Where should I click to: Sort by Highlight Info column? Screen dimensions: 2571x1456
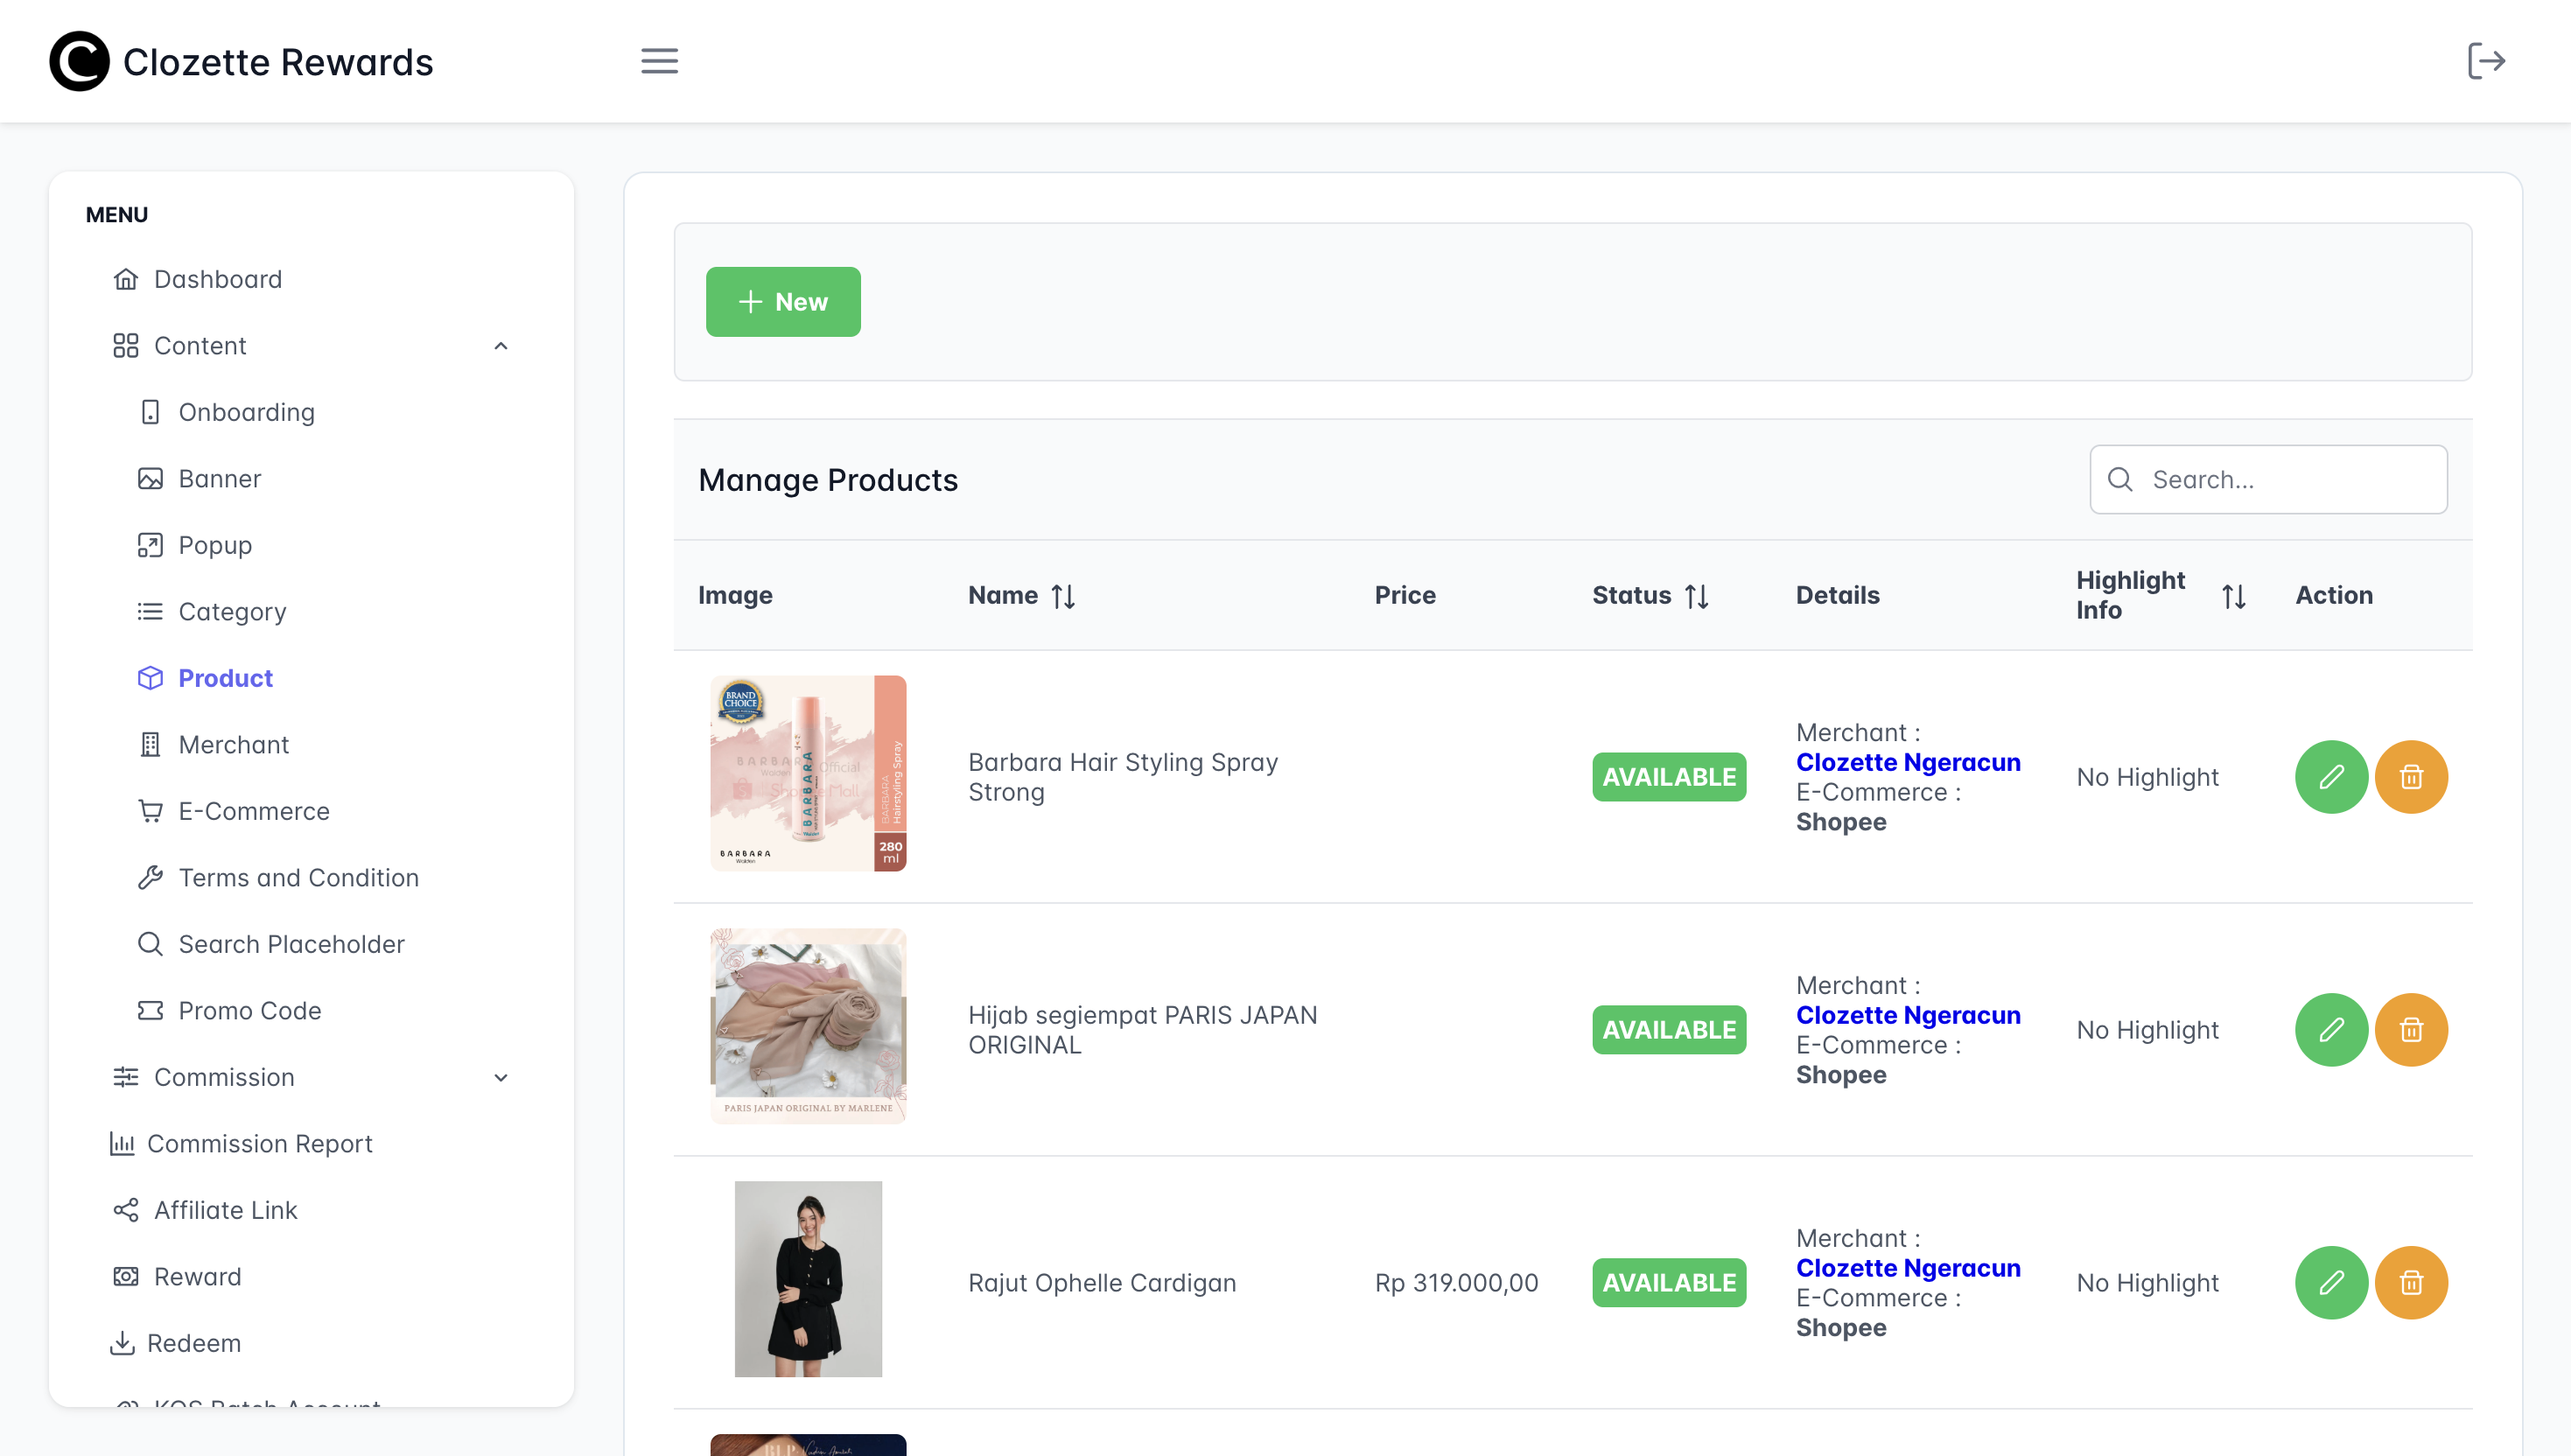tap(2233, 596)
